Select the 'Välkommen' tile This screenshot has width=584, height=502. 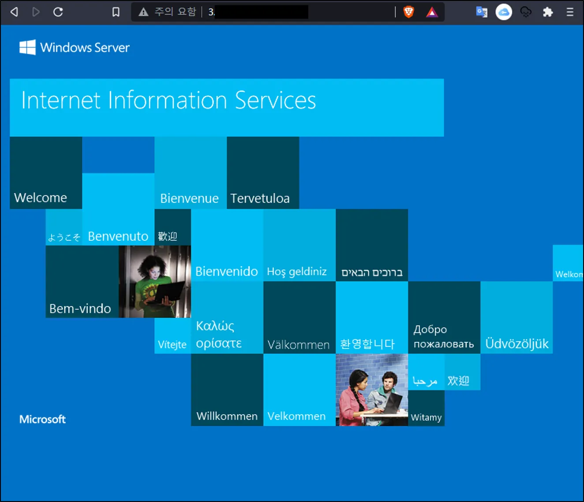[x=299, y=318]
